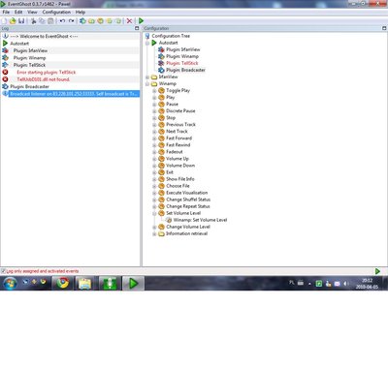Click the Copy toolbar icon

coord(42,21)
